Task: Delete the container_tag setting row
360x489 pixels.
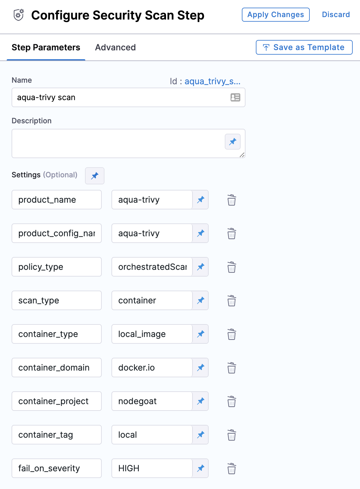Action: [232, 435]
